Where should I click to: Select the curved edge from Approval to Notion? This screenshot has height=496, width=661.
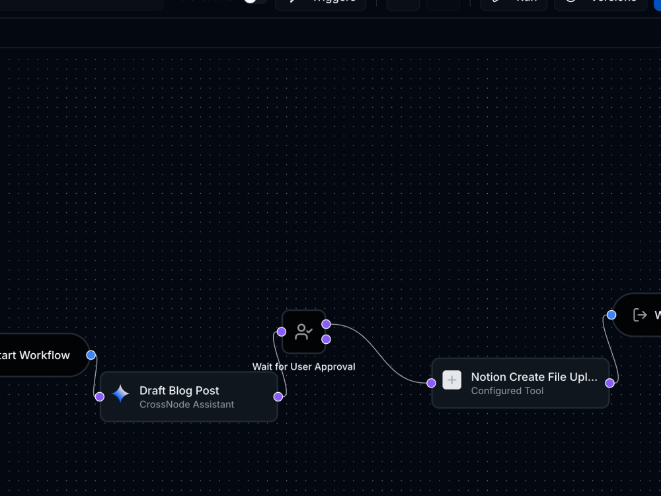(x=379, y=353)
